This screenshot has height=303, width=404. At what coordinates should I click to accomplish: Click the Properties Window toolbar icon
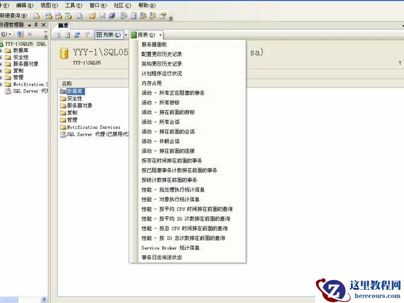coord(163,16)
